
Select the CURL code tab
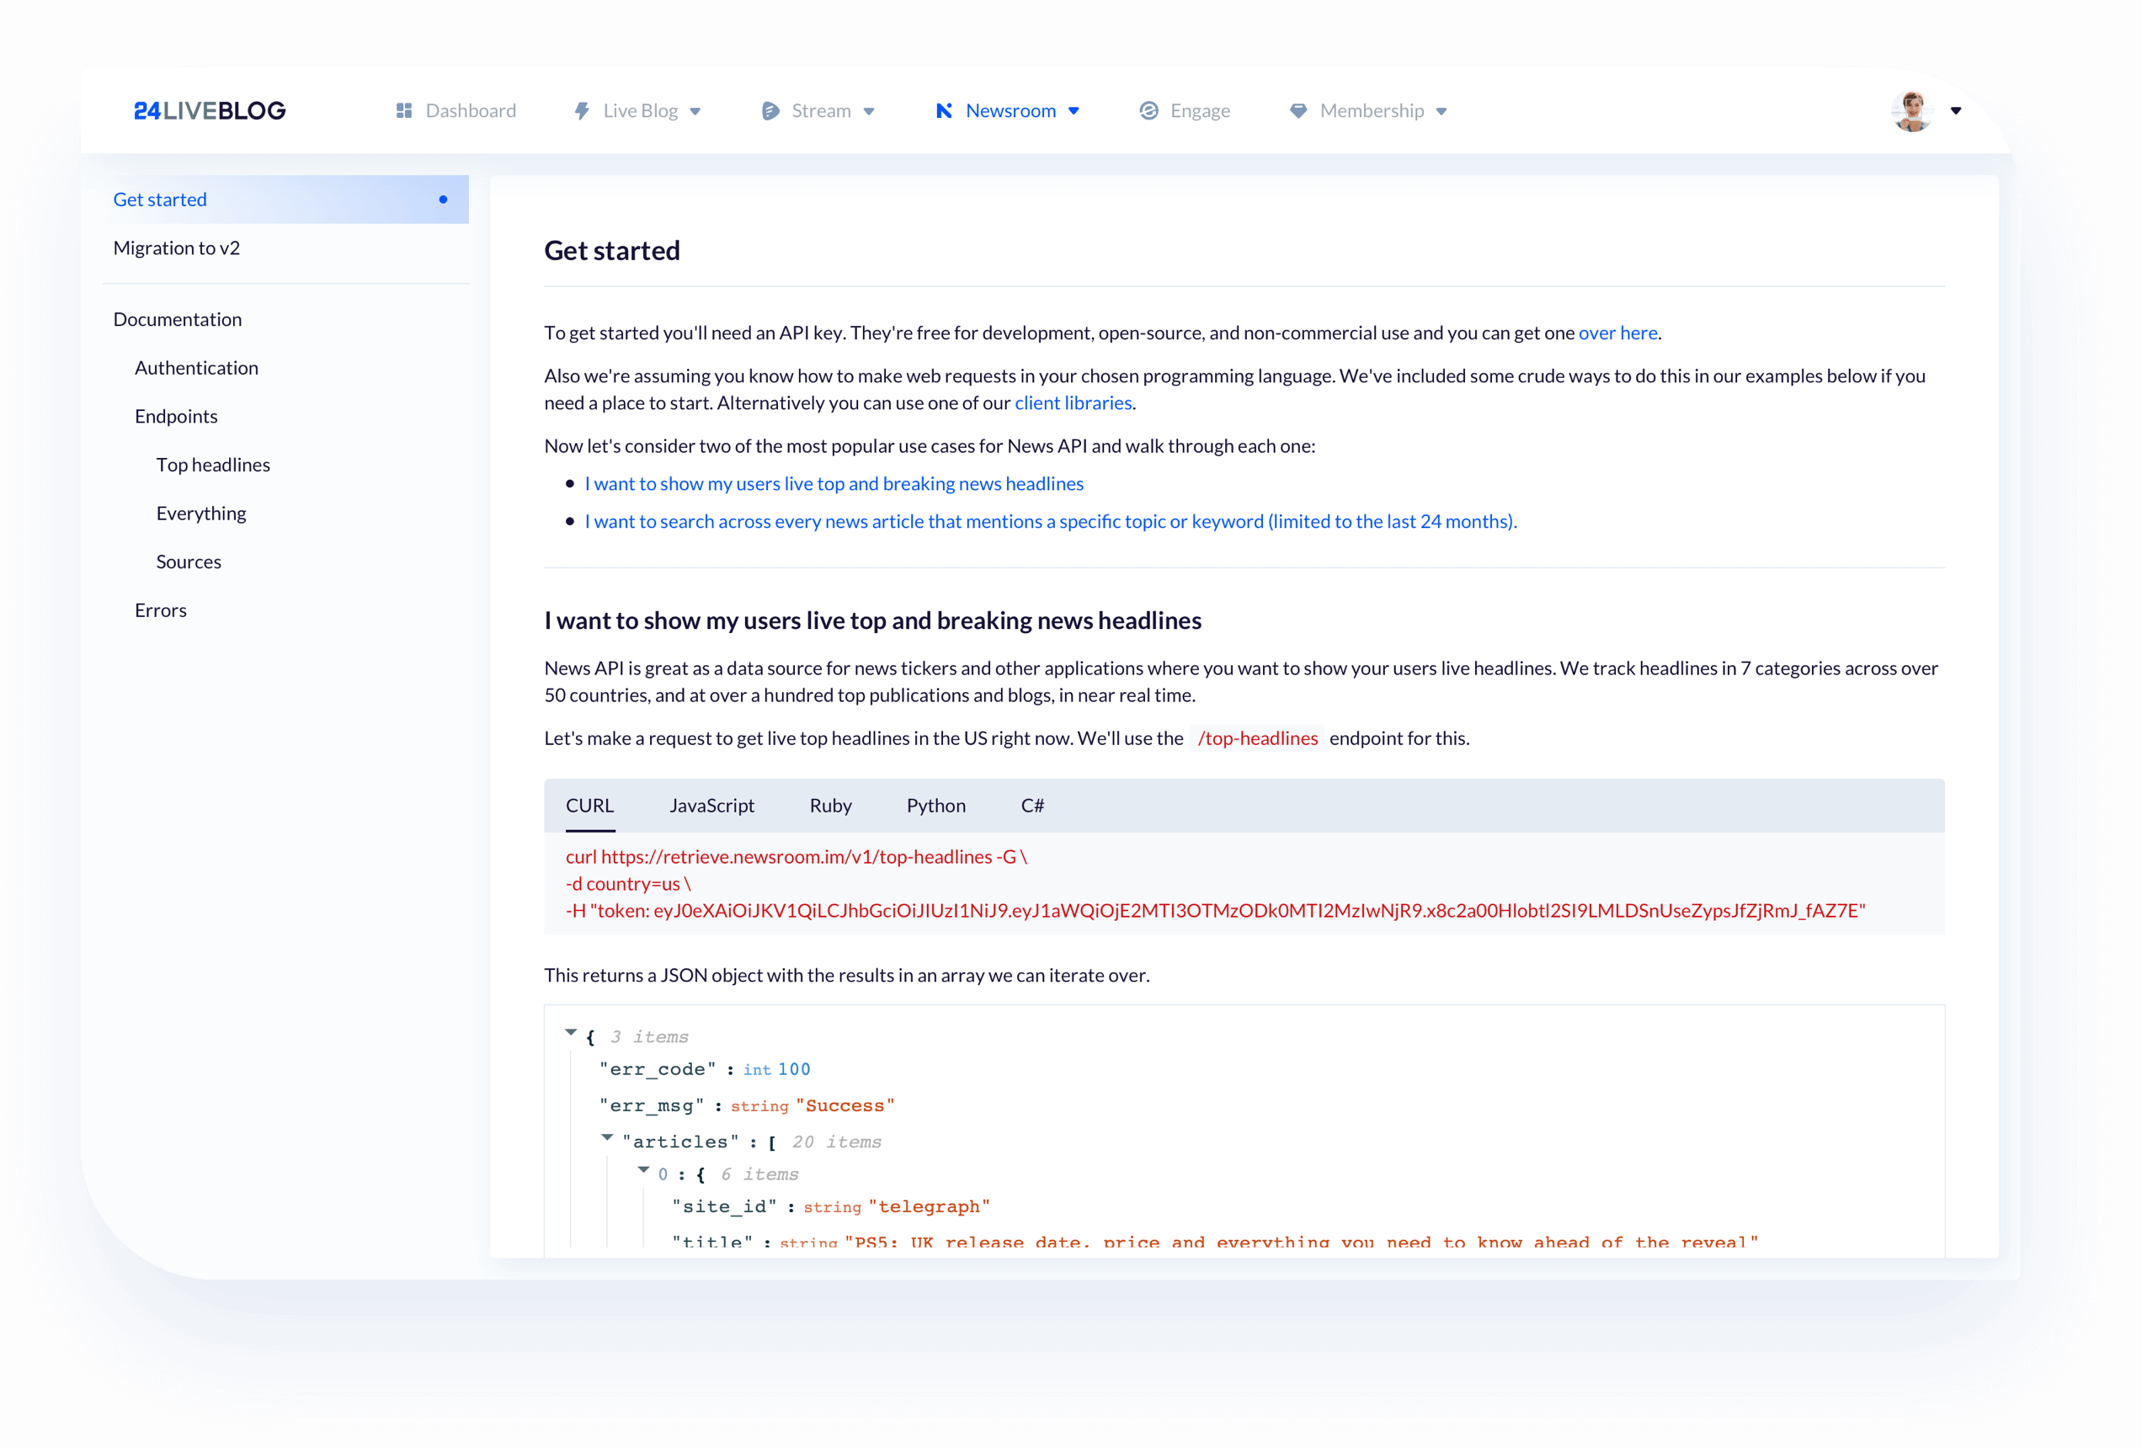tap(590, 806)
